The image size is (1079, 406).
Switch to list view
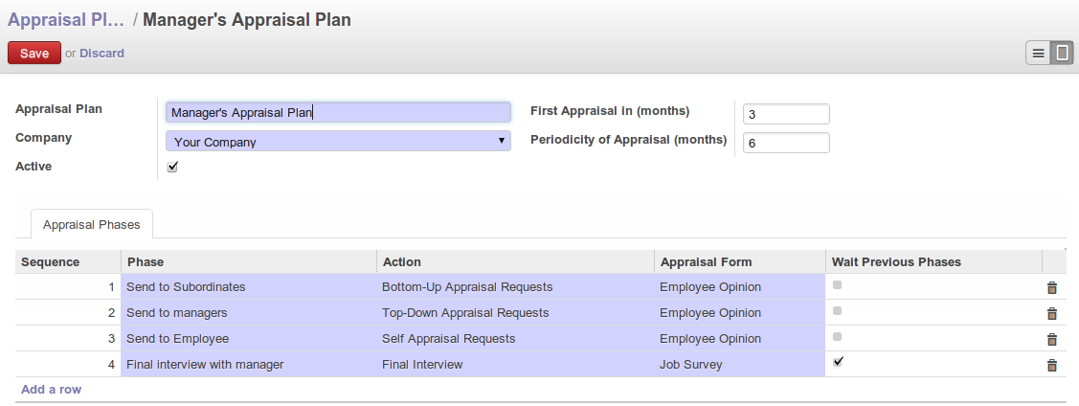(x=1038, y=53)
